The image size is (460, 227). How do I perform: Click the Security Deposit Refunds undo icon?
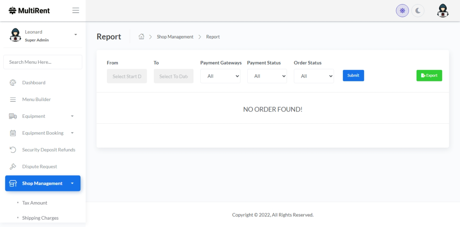point(13,150)
